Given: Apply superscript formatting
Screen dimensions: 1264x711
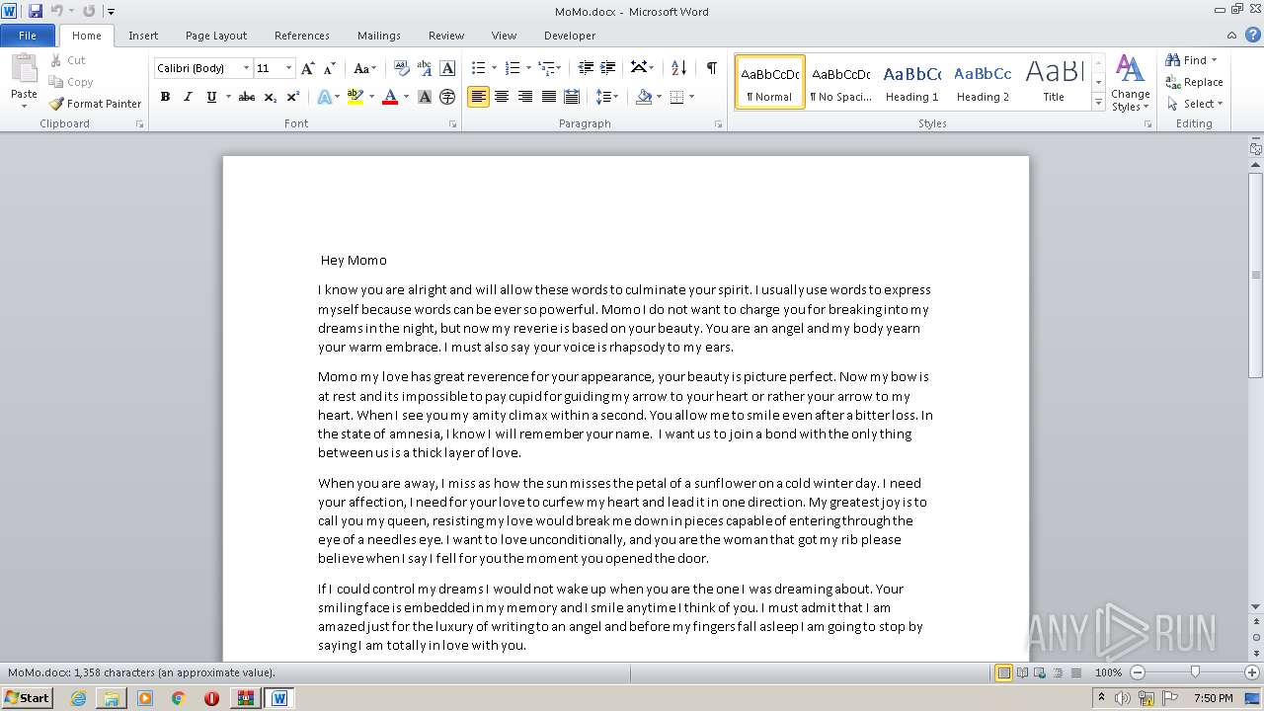Looking at the screenshot, I should point(293,97).
